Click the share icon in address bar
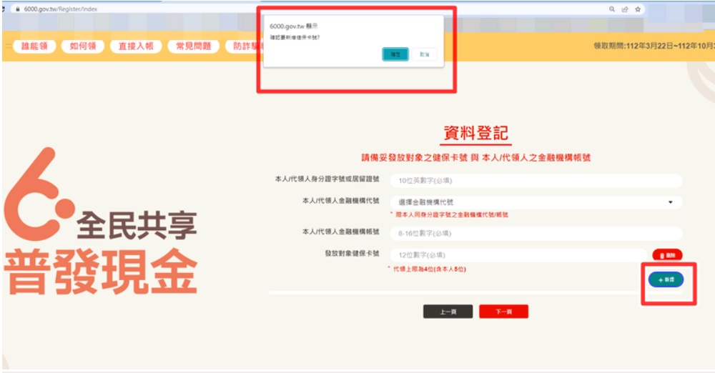Image resolution: width=715 pixels, height=373 pixels. (x=625, y=9)
